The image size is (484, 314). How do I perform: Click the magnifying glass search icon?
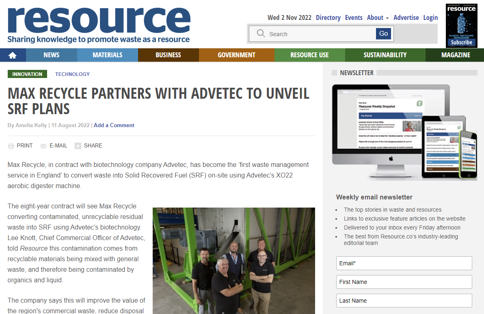(261, 33)
